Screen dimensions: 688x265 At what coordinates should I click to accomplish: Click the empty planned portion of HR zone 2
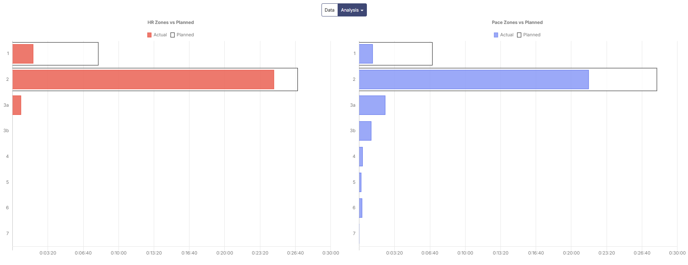(286, 79)
